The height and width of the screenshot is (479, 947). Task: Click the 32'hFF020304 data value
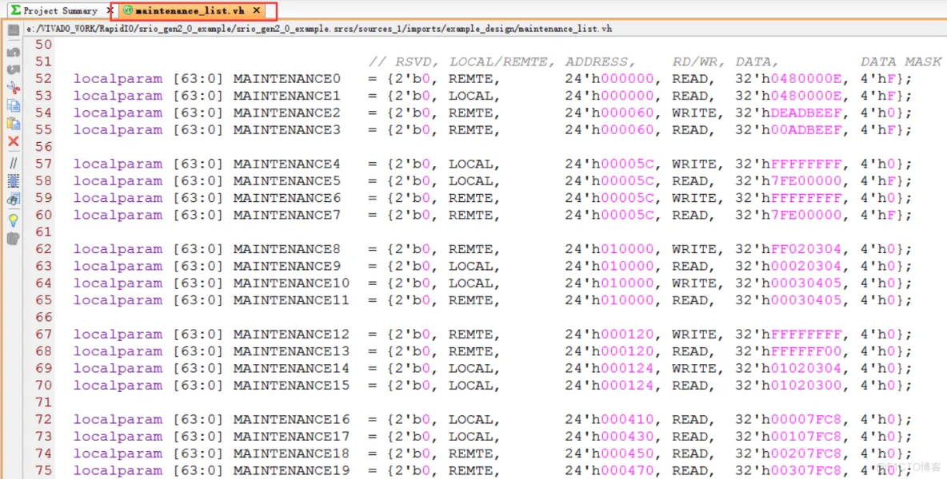pyautogui.click(x=788, y=249)
